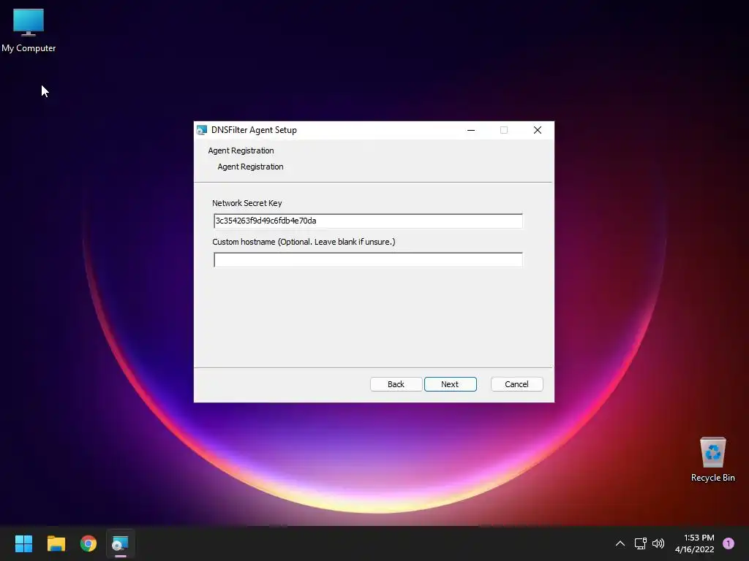The image size is (749, 561).
Task: Close the DNSFilter Agent Setup window
Action: click(538, 130)
